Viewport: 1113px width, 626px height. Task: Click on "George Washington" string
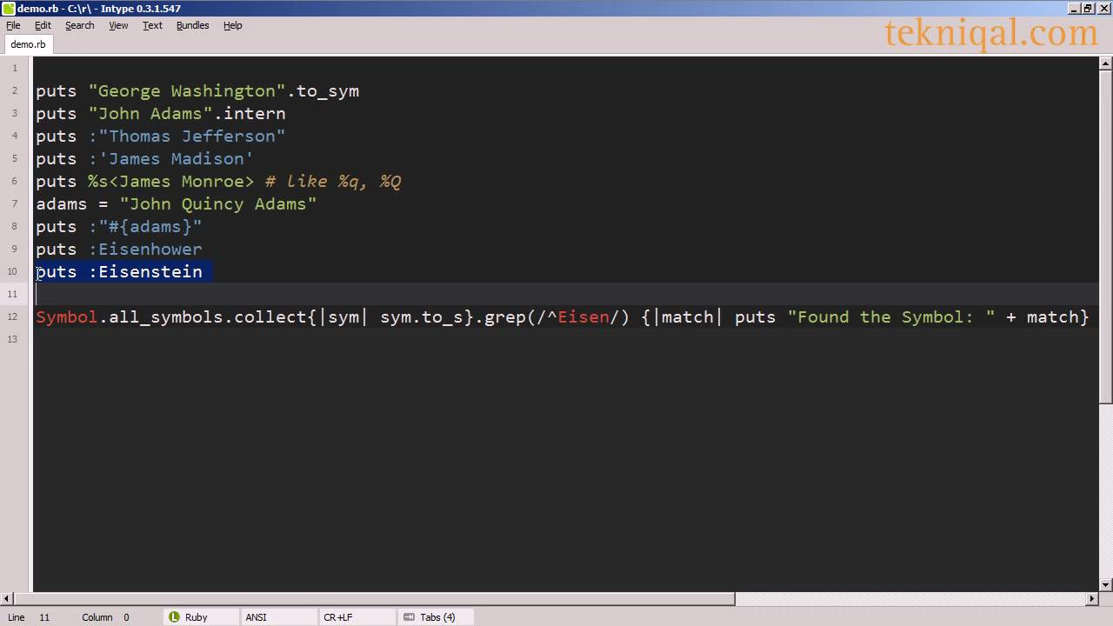point(187,91)
